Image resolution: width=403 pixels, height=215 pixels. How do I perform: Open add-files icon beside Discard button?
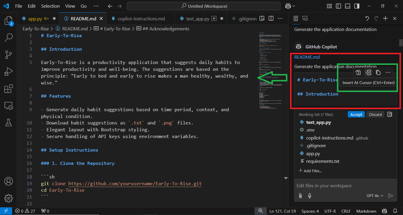(390, 114)
